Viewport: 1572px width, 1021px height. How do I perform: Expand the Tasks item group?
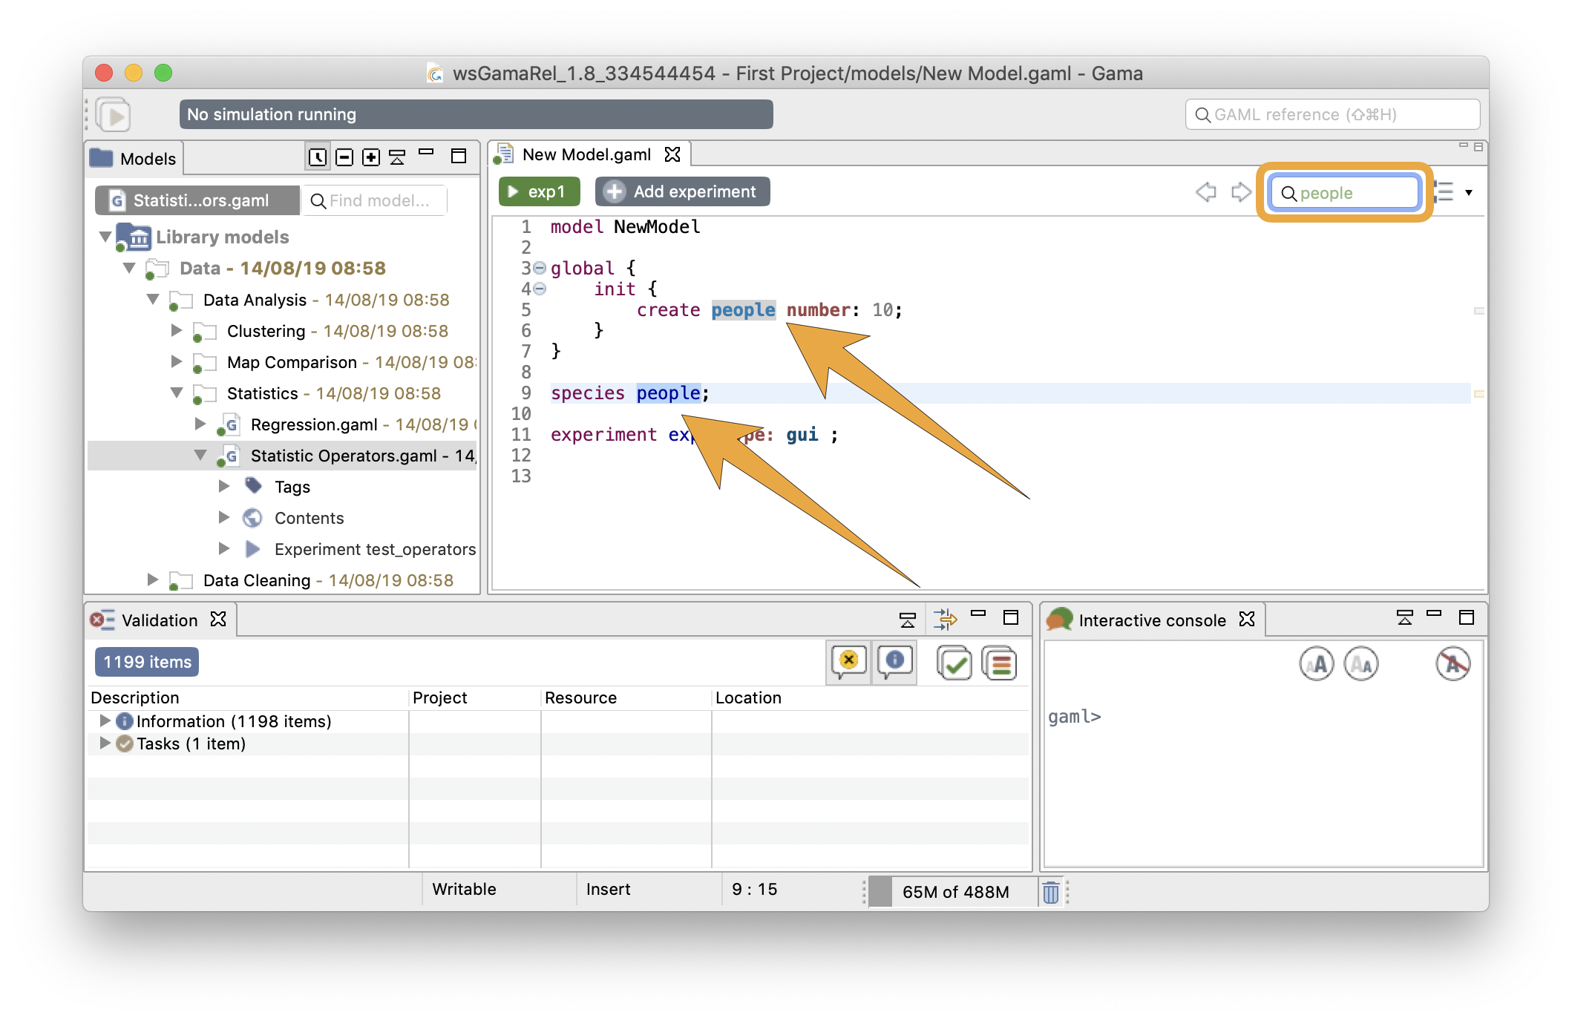[x=102, y=743]
